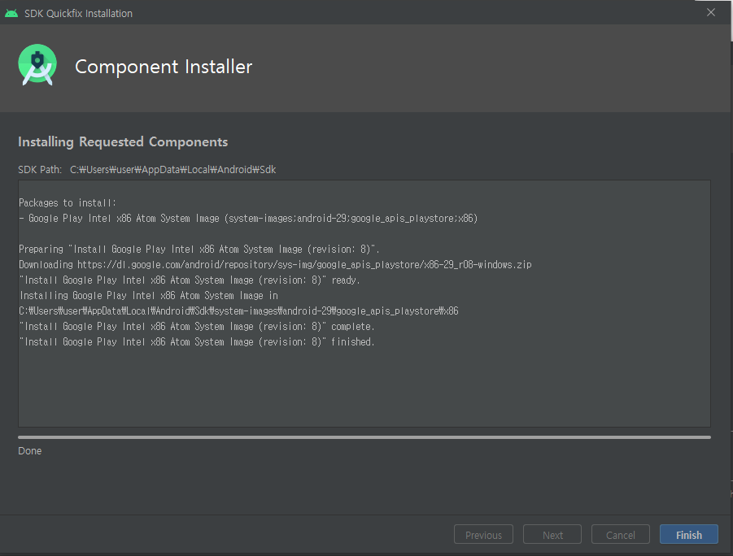The width and height of the screenshot is (733, 556).
Task: Click the 'Installing Requested Components' heading
Action: coord(123,142)
